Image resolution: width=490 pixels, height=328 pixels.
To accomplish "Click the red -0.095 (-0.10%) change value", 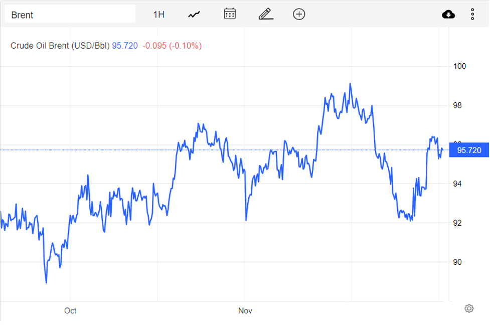I will click(x=172, y=46).
